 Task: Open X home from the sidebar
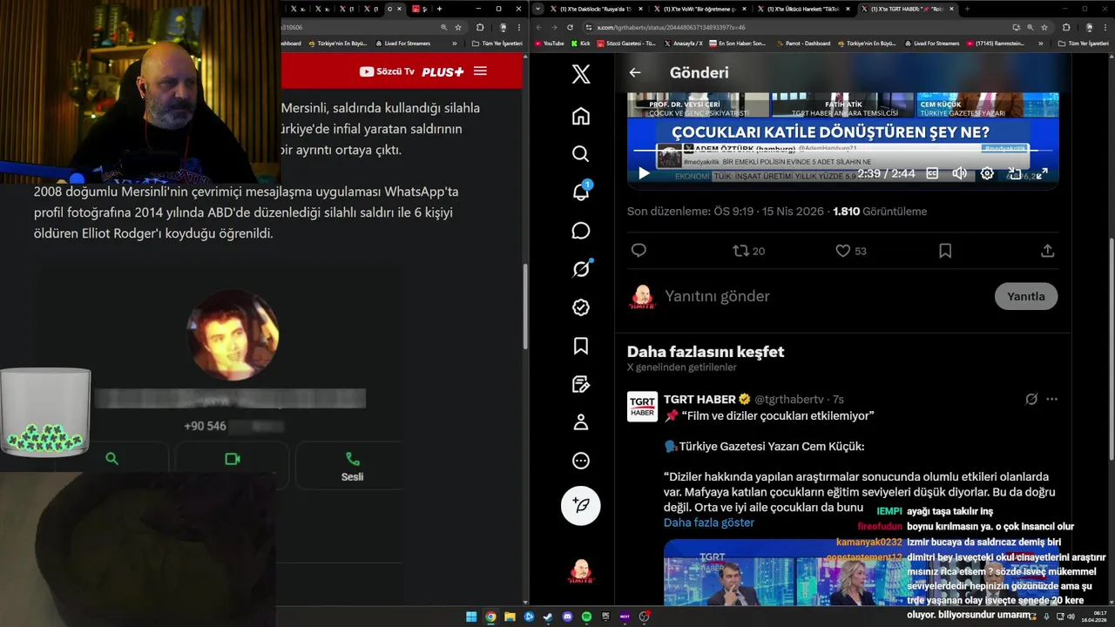coord(581,116)
